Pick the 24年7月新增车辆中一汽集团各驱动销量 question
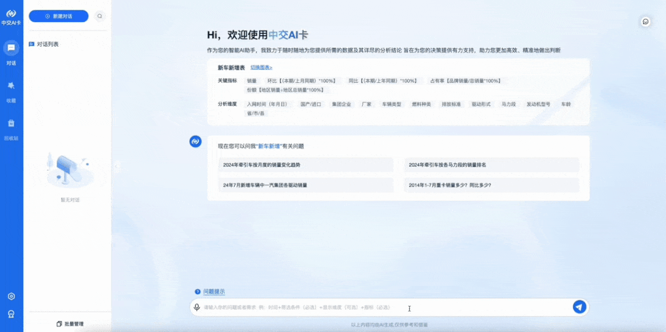This screenshot has width=666, height=332. [x=306, y=185]
